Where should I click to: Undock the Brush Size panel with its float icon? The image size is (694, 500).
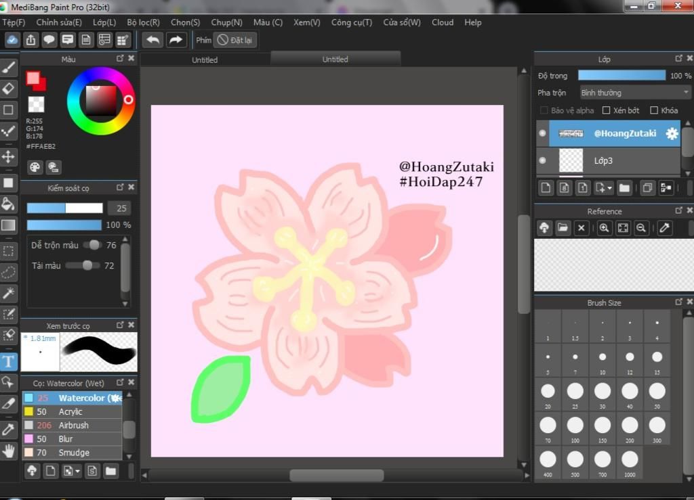[678, 302]
